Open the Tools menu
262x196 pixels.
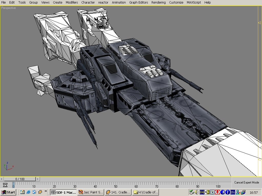point(22,3)
